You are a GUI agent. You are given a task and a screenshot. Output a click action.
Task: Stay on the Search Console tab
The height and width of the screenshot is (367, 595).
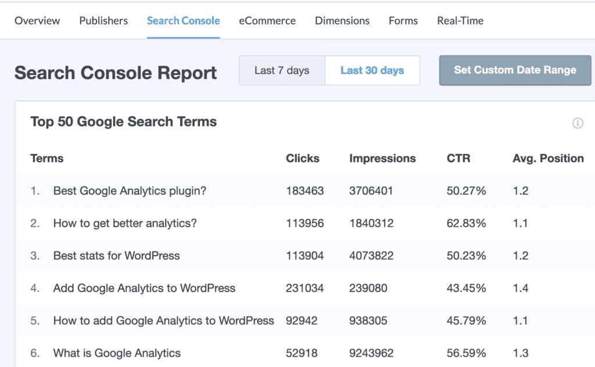coord(183,20)
